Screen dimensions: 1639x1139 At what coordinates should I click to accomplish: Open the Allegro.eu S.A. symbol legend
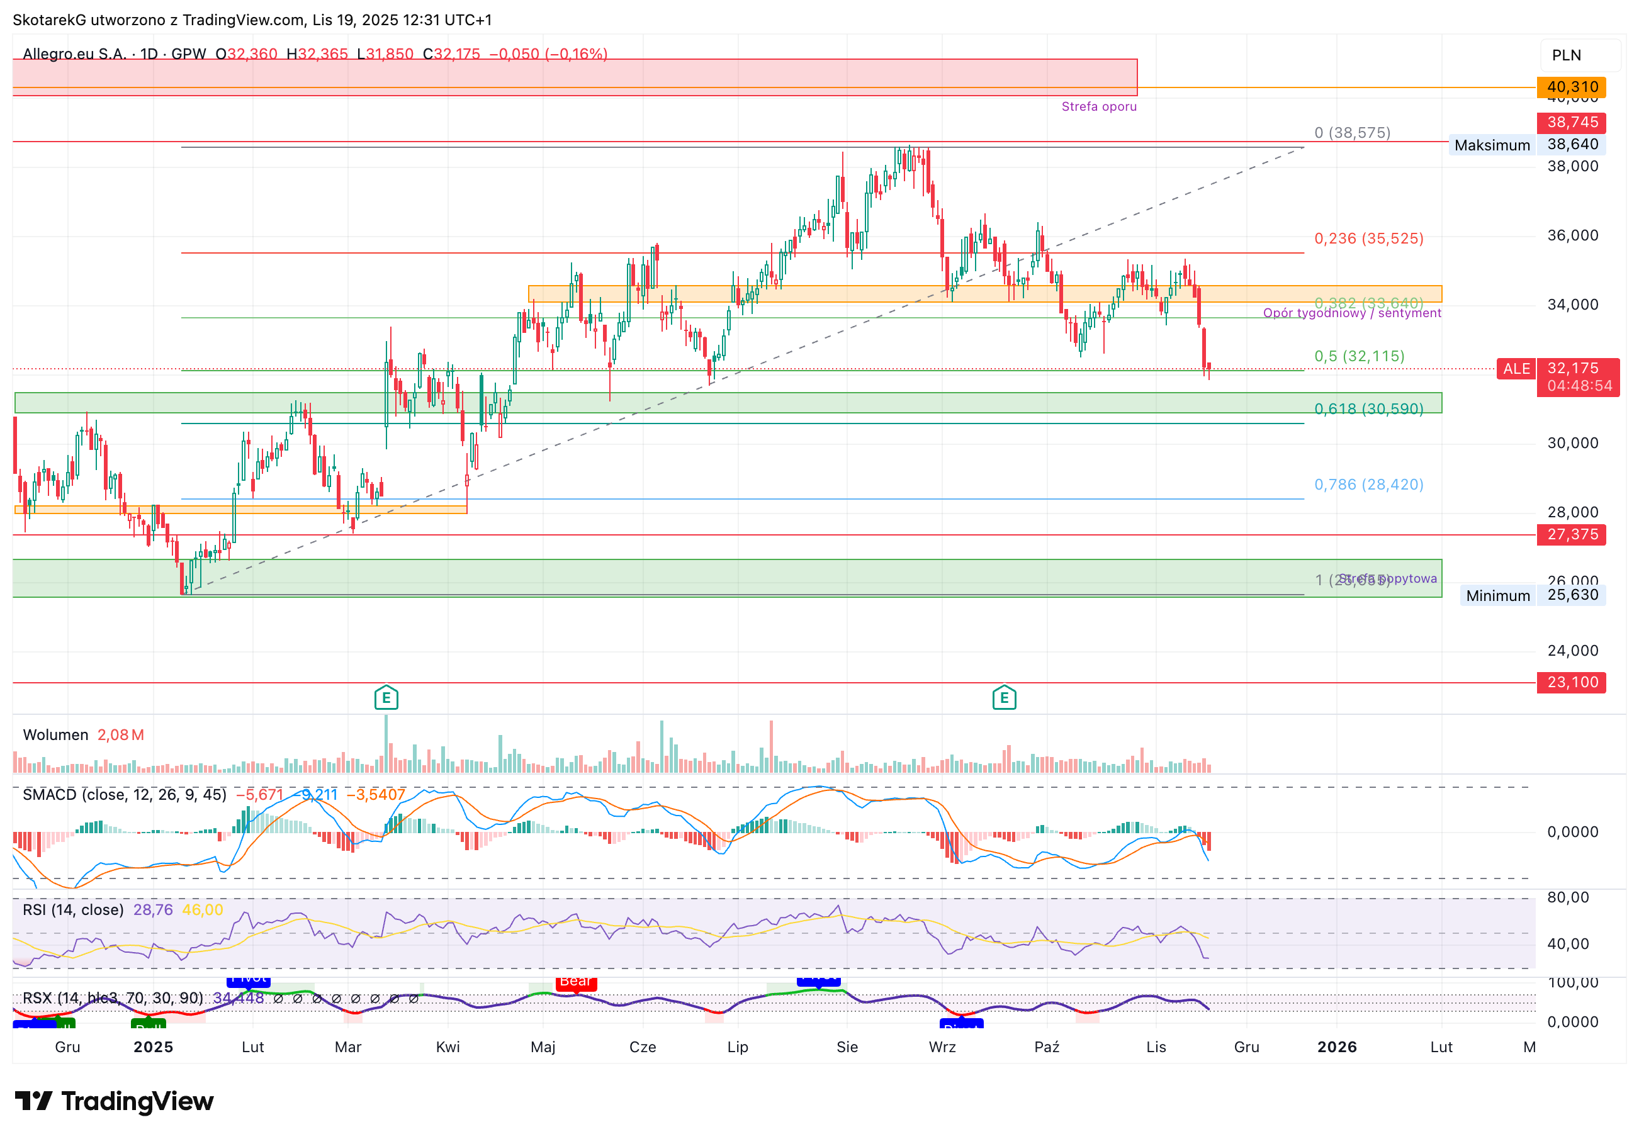pyautogui.click(x=114, y=53)
